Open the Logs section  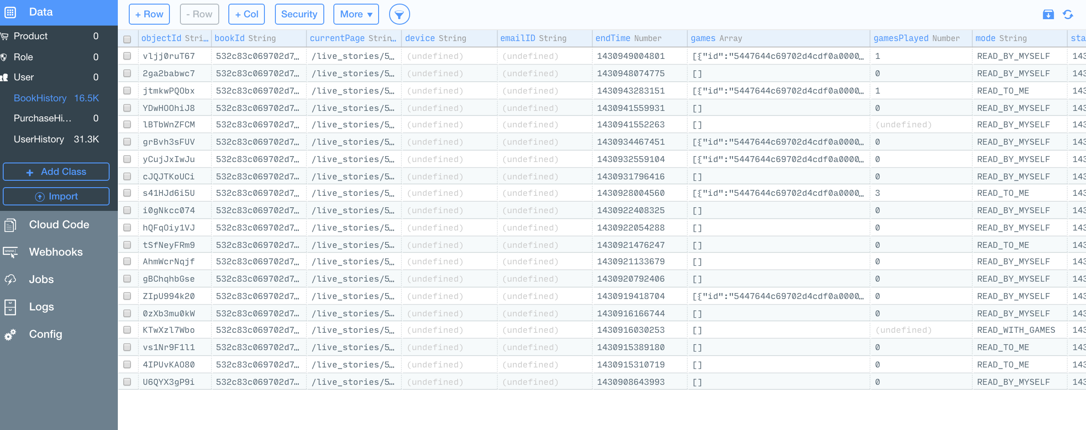59,307
